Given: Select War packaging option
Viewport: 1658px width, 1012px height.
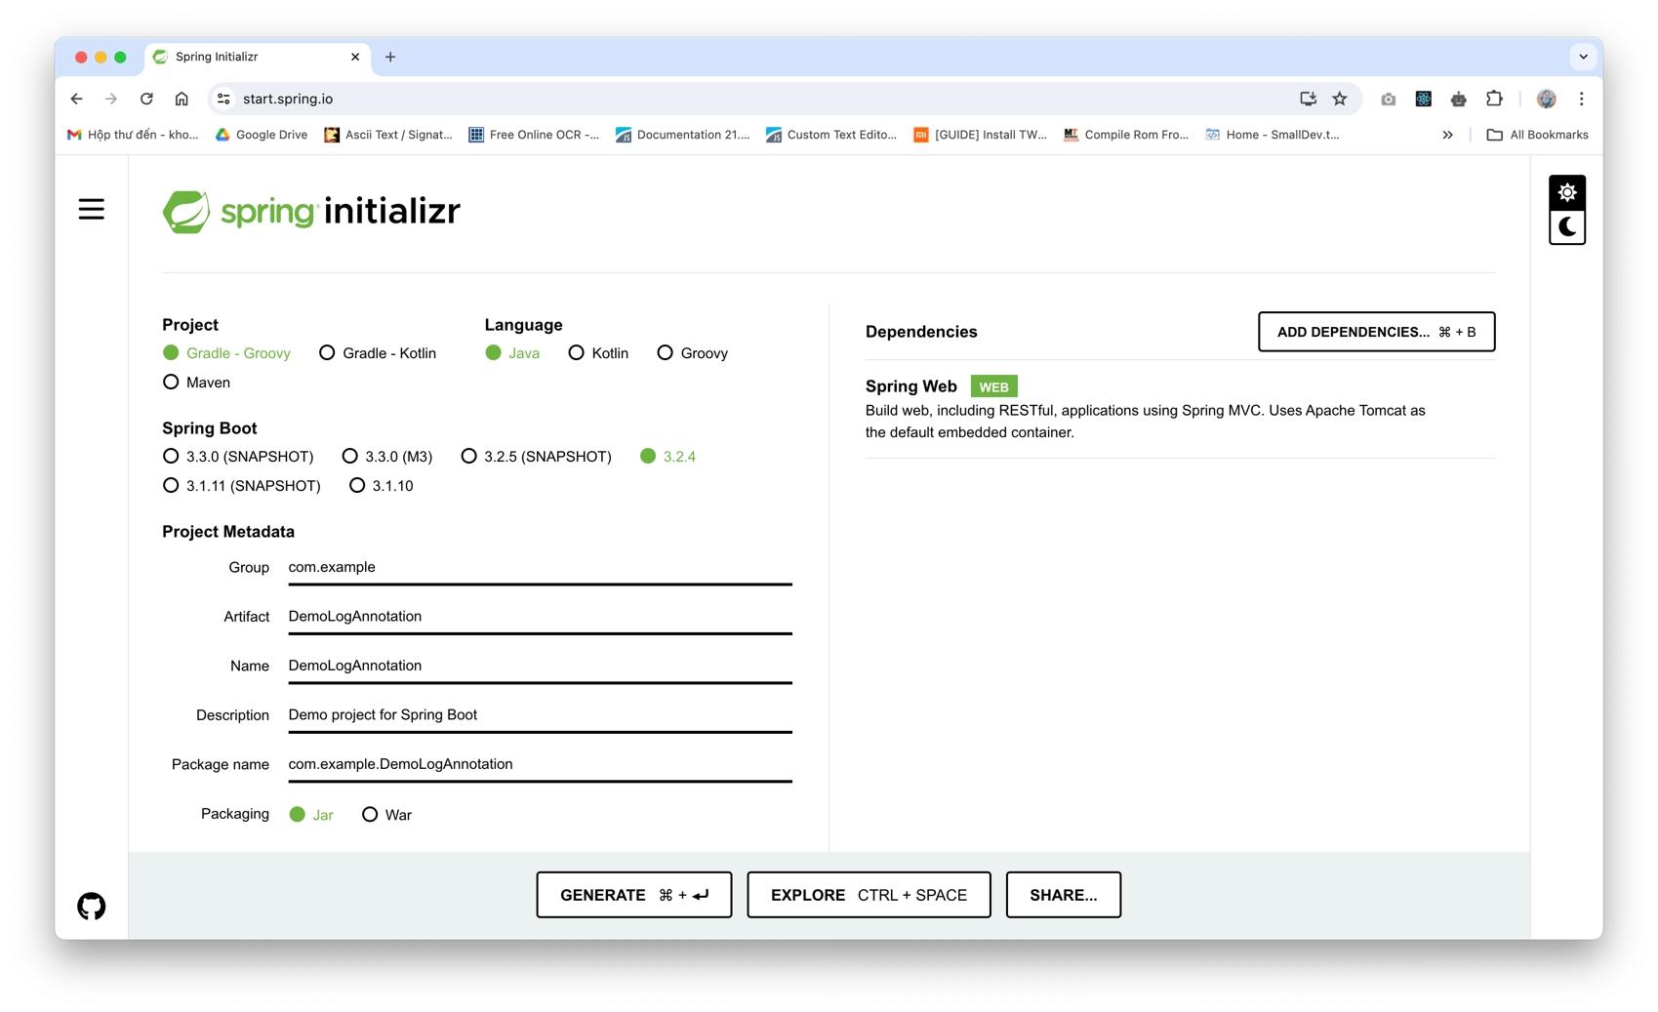Looking at the screenshot, I should [370, 815].
